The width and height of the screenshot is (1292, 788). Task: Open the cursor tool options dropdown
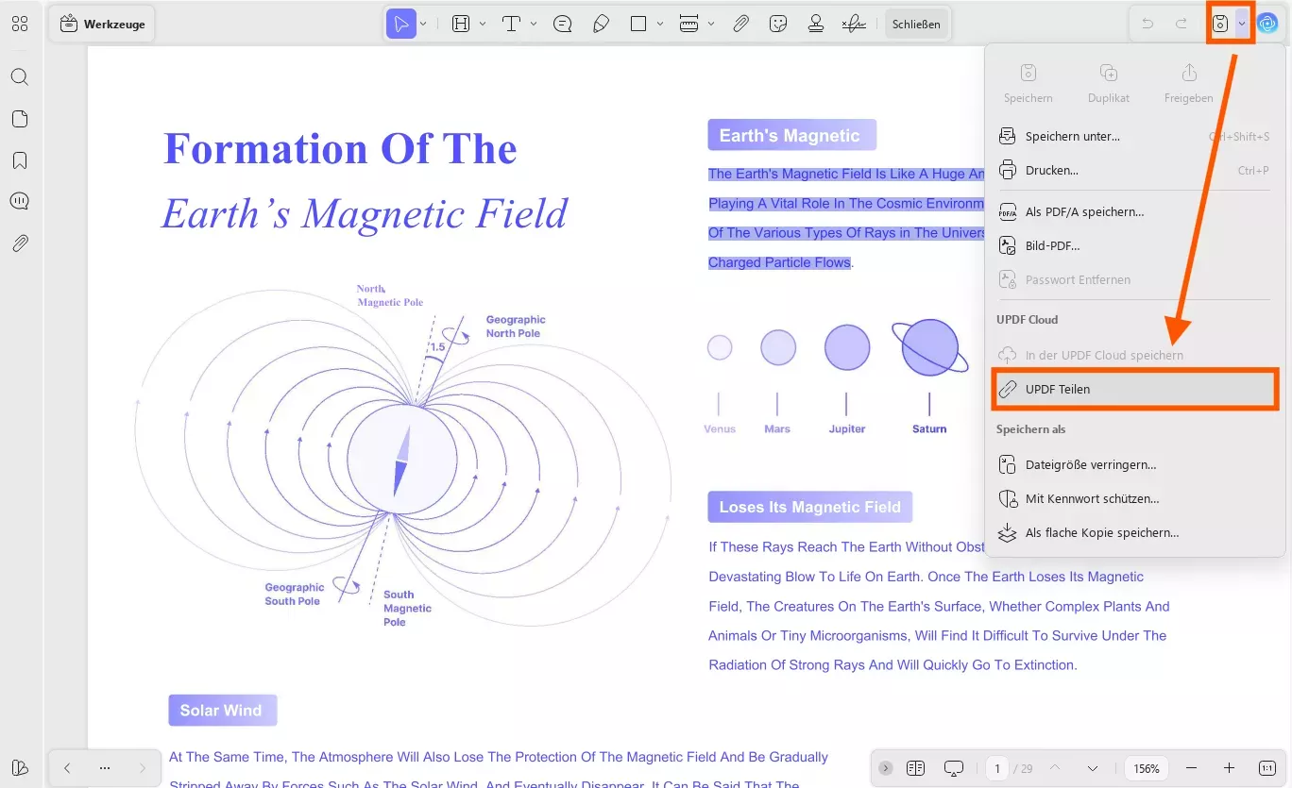423,25
